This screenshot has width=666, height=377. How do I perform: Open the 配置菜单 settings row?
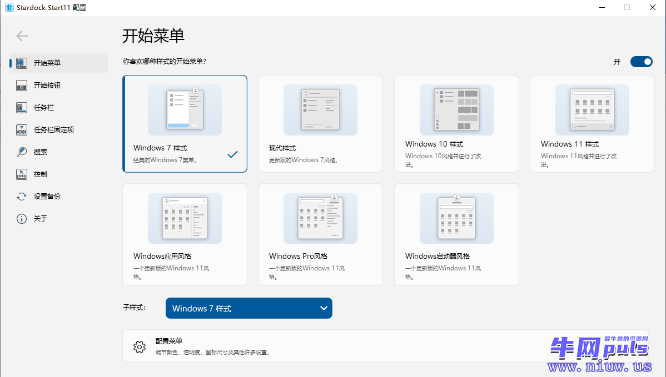point(385,346)
